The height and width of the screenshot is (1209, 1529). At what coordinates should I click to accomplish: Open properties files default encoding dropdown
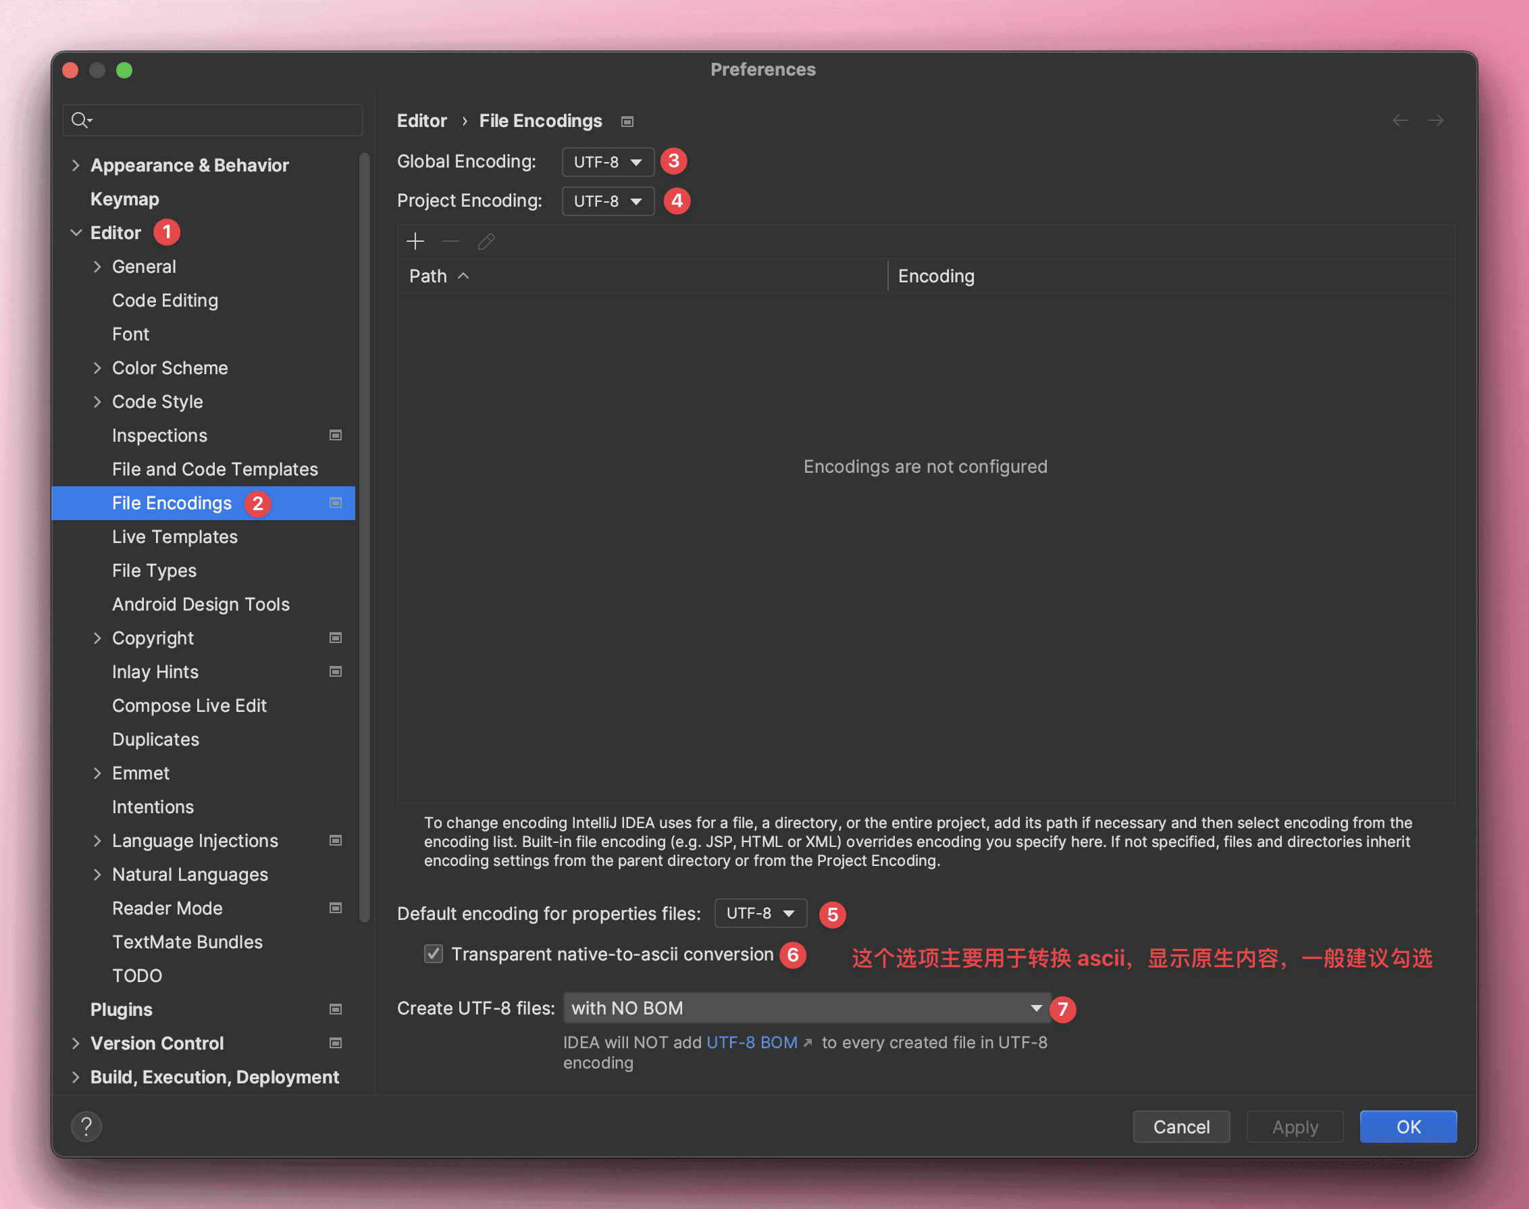760,913
